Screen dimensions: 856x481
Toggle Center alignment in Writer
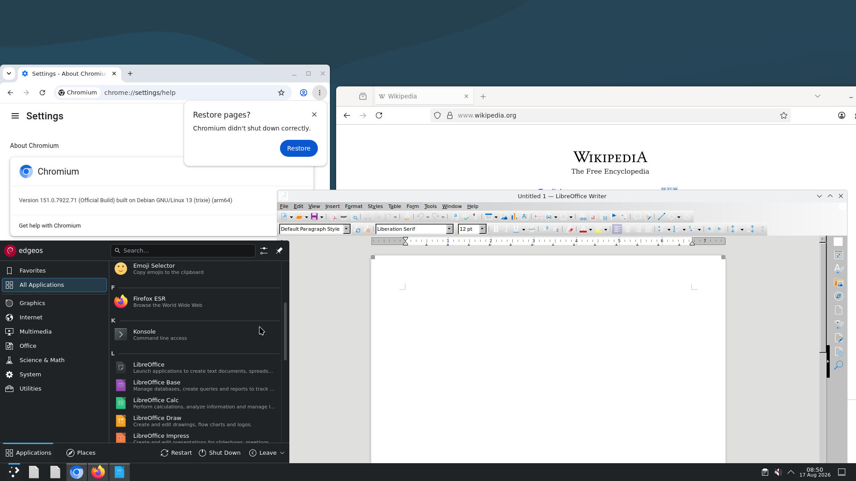(627, 229)
